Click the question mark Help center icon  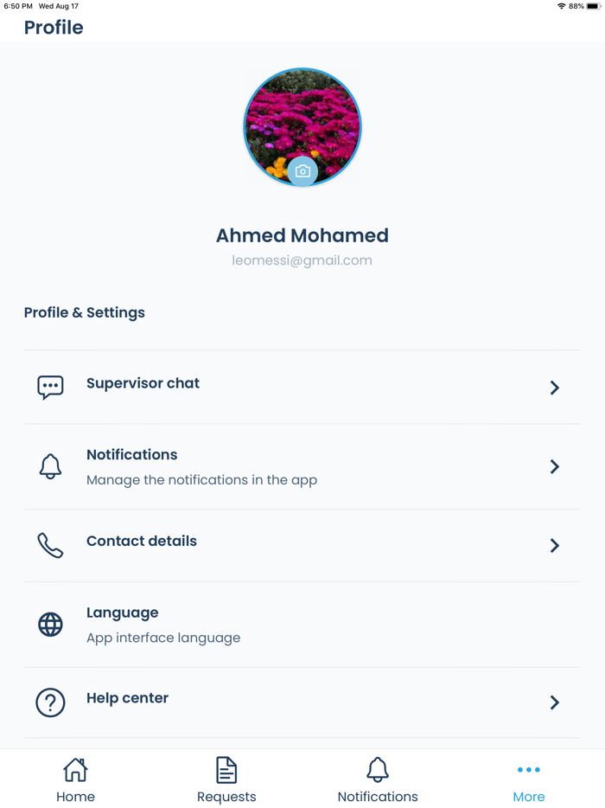point(50,702)
